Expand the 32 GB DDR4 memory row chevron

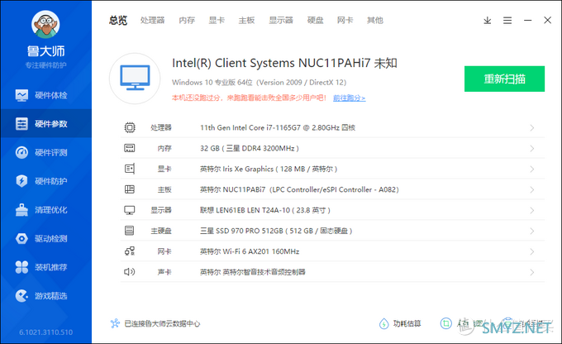(532, 149)
